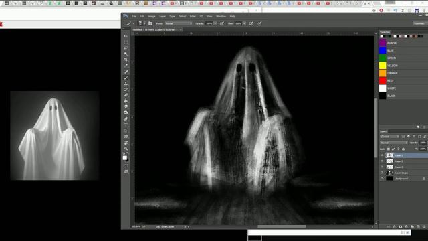Select the Dodge tool
This screenshot has height=241, width=428.
coord(126,113)
